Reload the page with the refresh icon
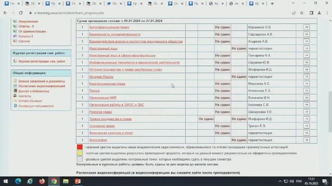 (21, 13)
